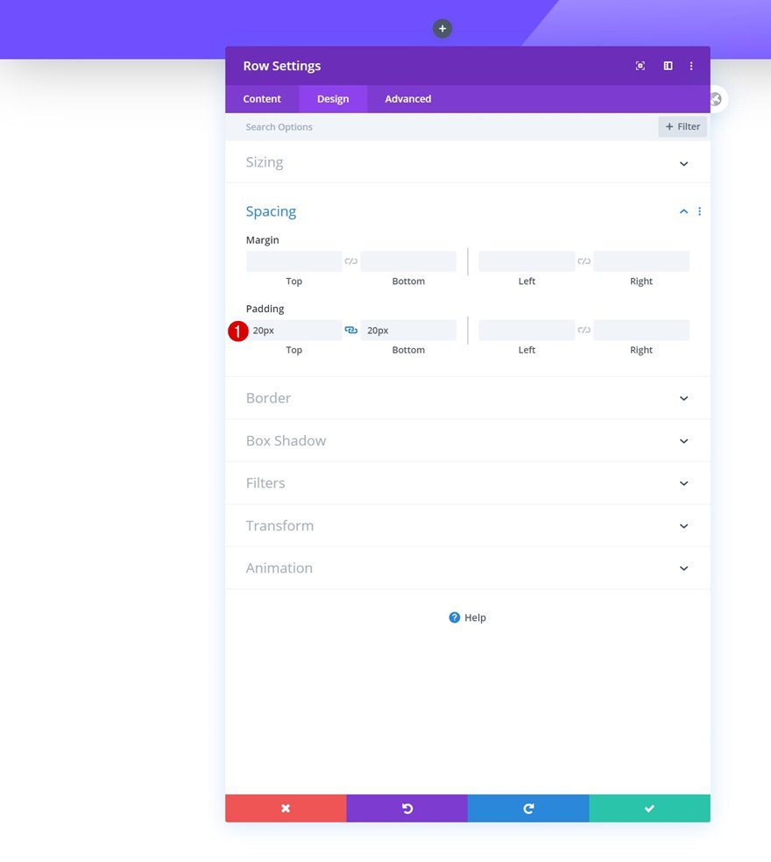Click the Margin Left input
The image size is (771, 862).
(527, 261)
